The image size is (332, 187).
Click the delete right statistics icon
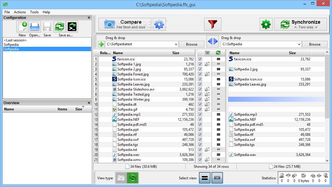pos(325,175)
